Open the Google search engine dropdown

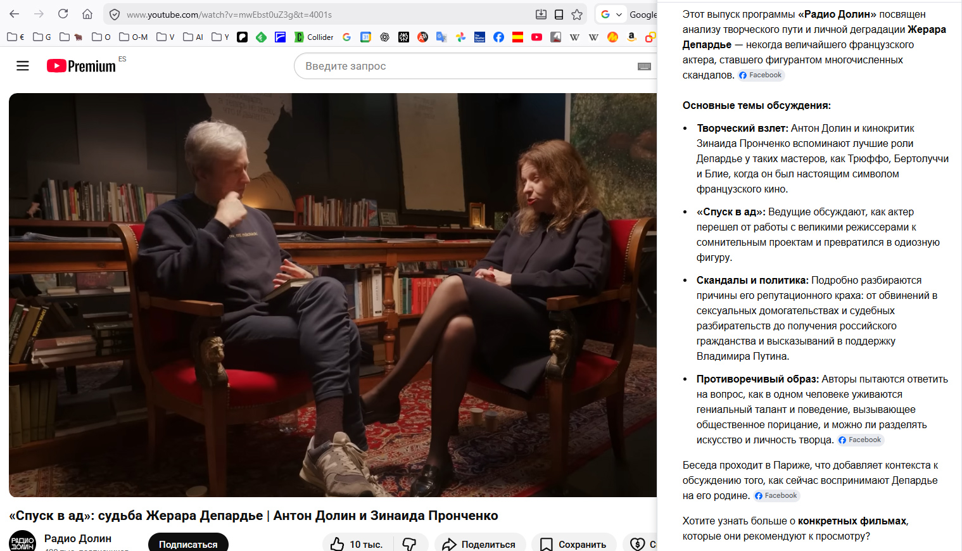tap(611, 15)
